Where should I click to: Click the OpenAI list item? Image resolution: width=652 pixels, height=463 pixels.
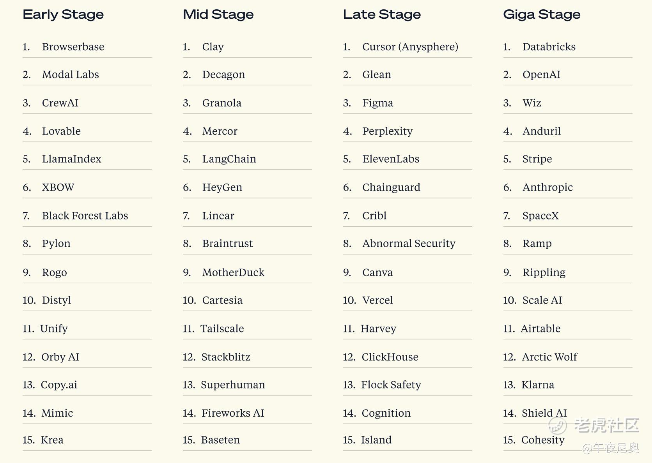541,74
